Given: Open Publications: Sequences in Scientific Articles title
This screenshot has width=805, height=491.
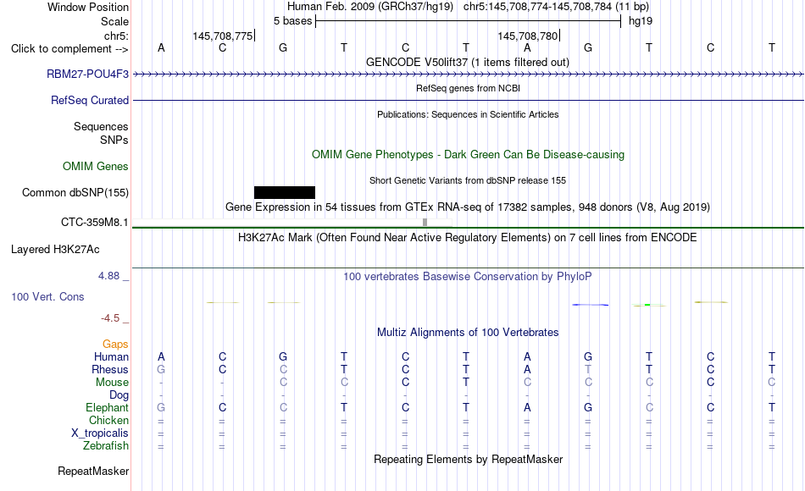Looking at the screenshot, I should pyautogui.click(x=468, y=114).
